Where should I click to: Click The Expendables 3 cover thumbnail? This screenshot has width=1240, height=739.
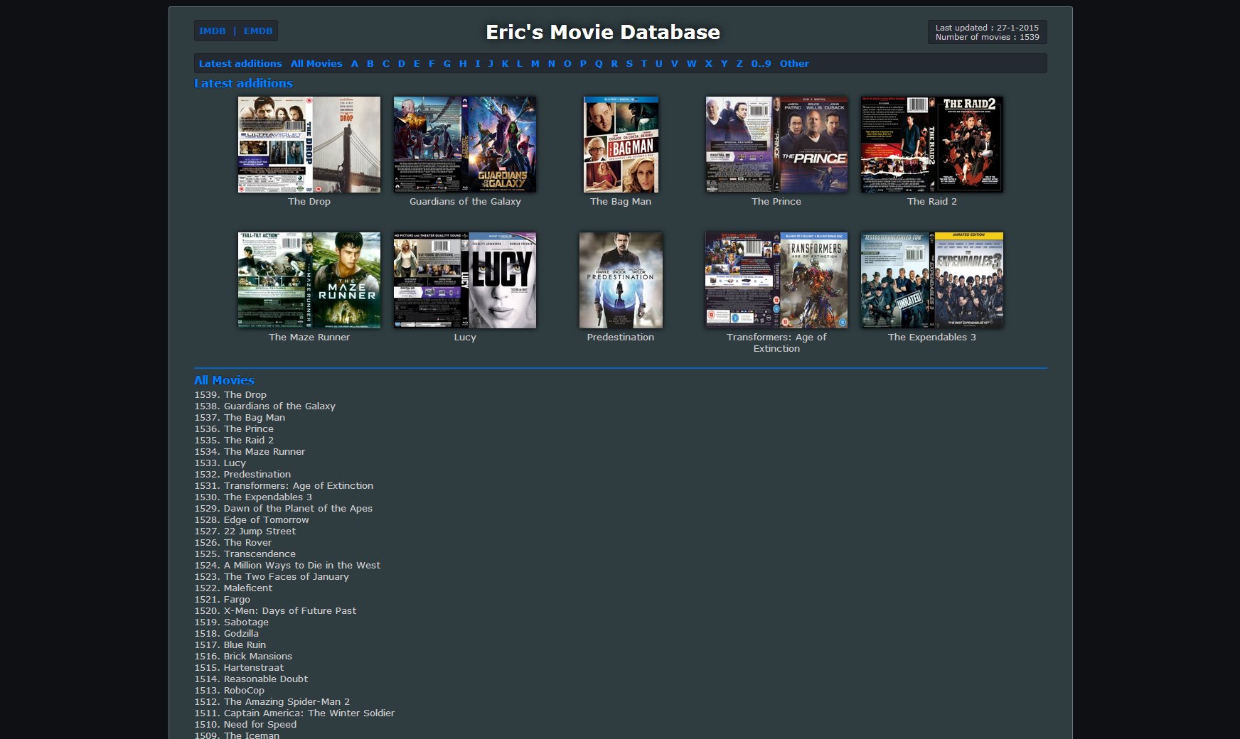[932, 281]
